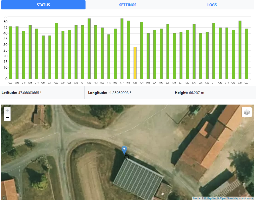Select the yellow R23 signal bar
The image size is (256, 202).
tap(135, 63)
